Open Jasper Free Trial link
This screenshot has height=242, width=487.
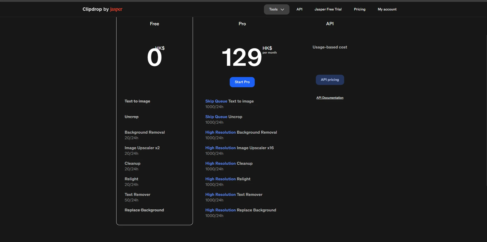tap(328, 9)
